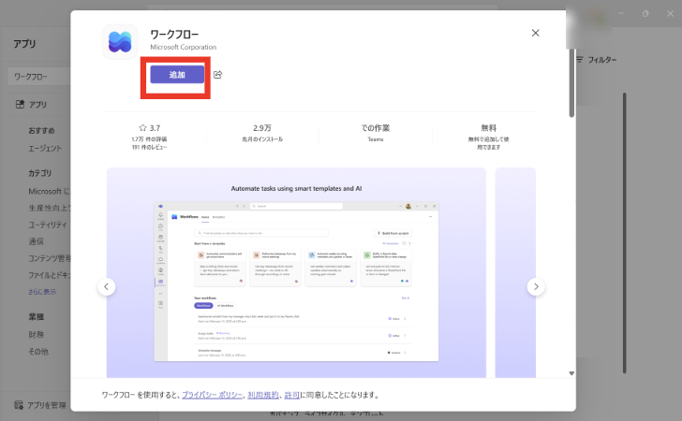Click 無料 pricing label
682x421 pixels.
[488, 128]
